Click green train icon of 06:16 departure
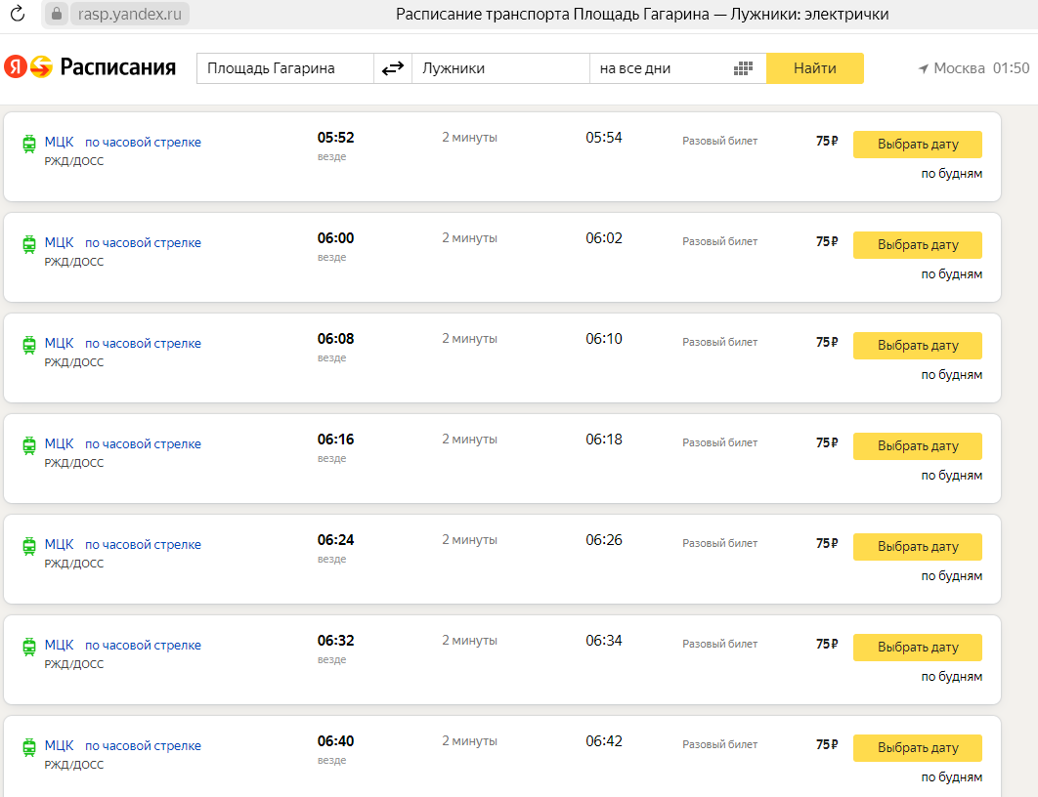 coord(29,445)
